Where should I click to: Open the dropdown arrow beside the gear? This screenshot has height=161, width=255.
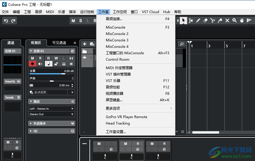[x=177, y=132]
